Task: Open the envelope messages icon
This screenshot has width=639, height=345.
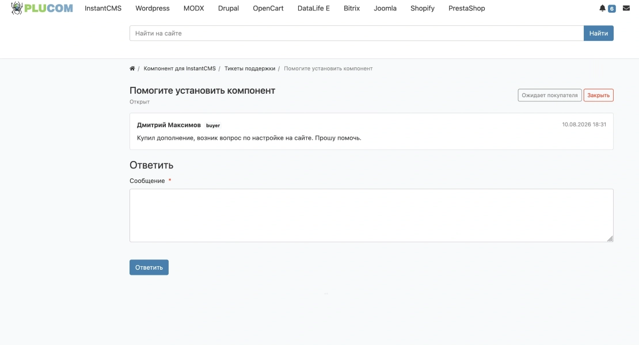Action: (x=626, y=8)
